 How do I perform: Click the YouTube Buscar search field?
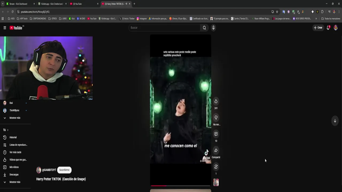coord(165,28)
